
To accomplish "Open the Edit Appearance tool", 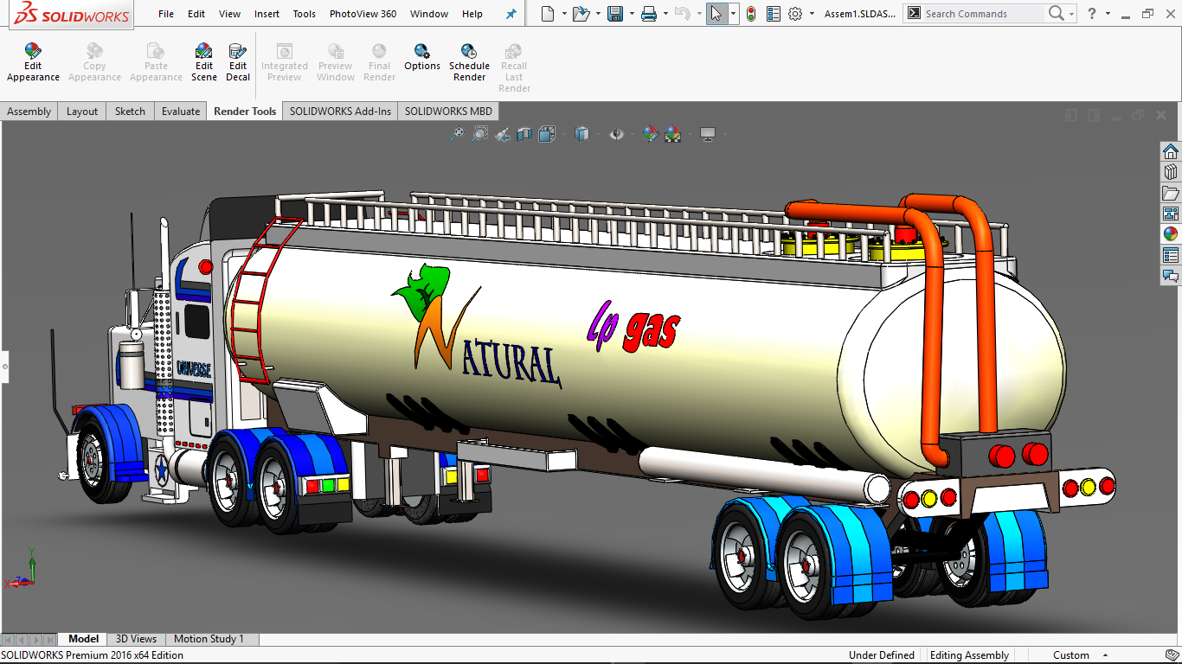I will point(33,63).
